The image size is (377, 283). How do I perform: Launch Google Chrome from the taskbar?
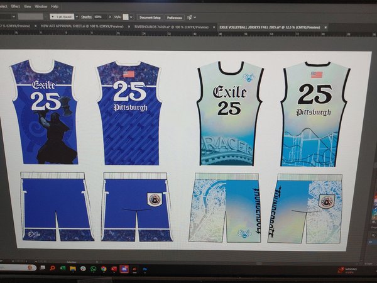[104, 269]
